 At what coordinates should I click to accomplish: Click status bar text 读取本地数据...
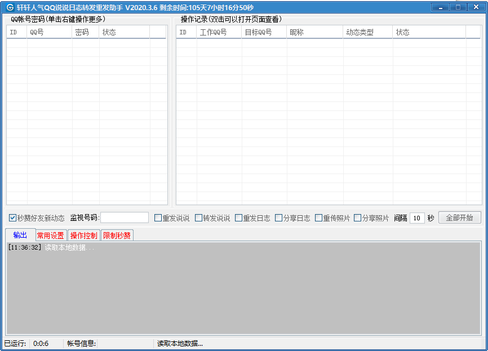(180, 344)
